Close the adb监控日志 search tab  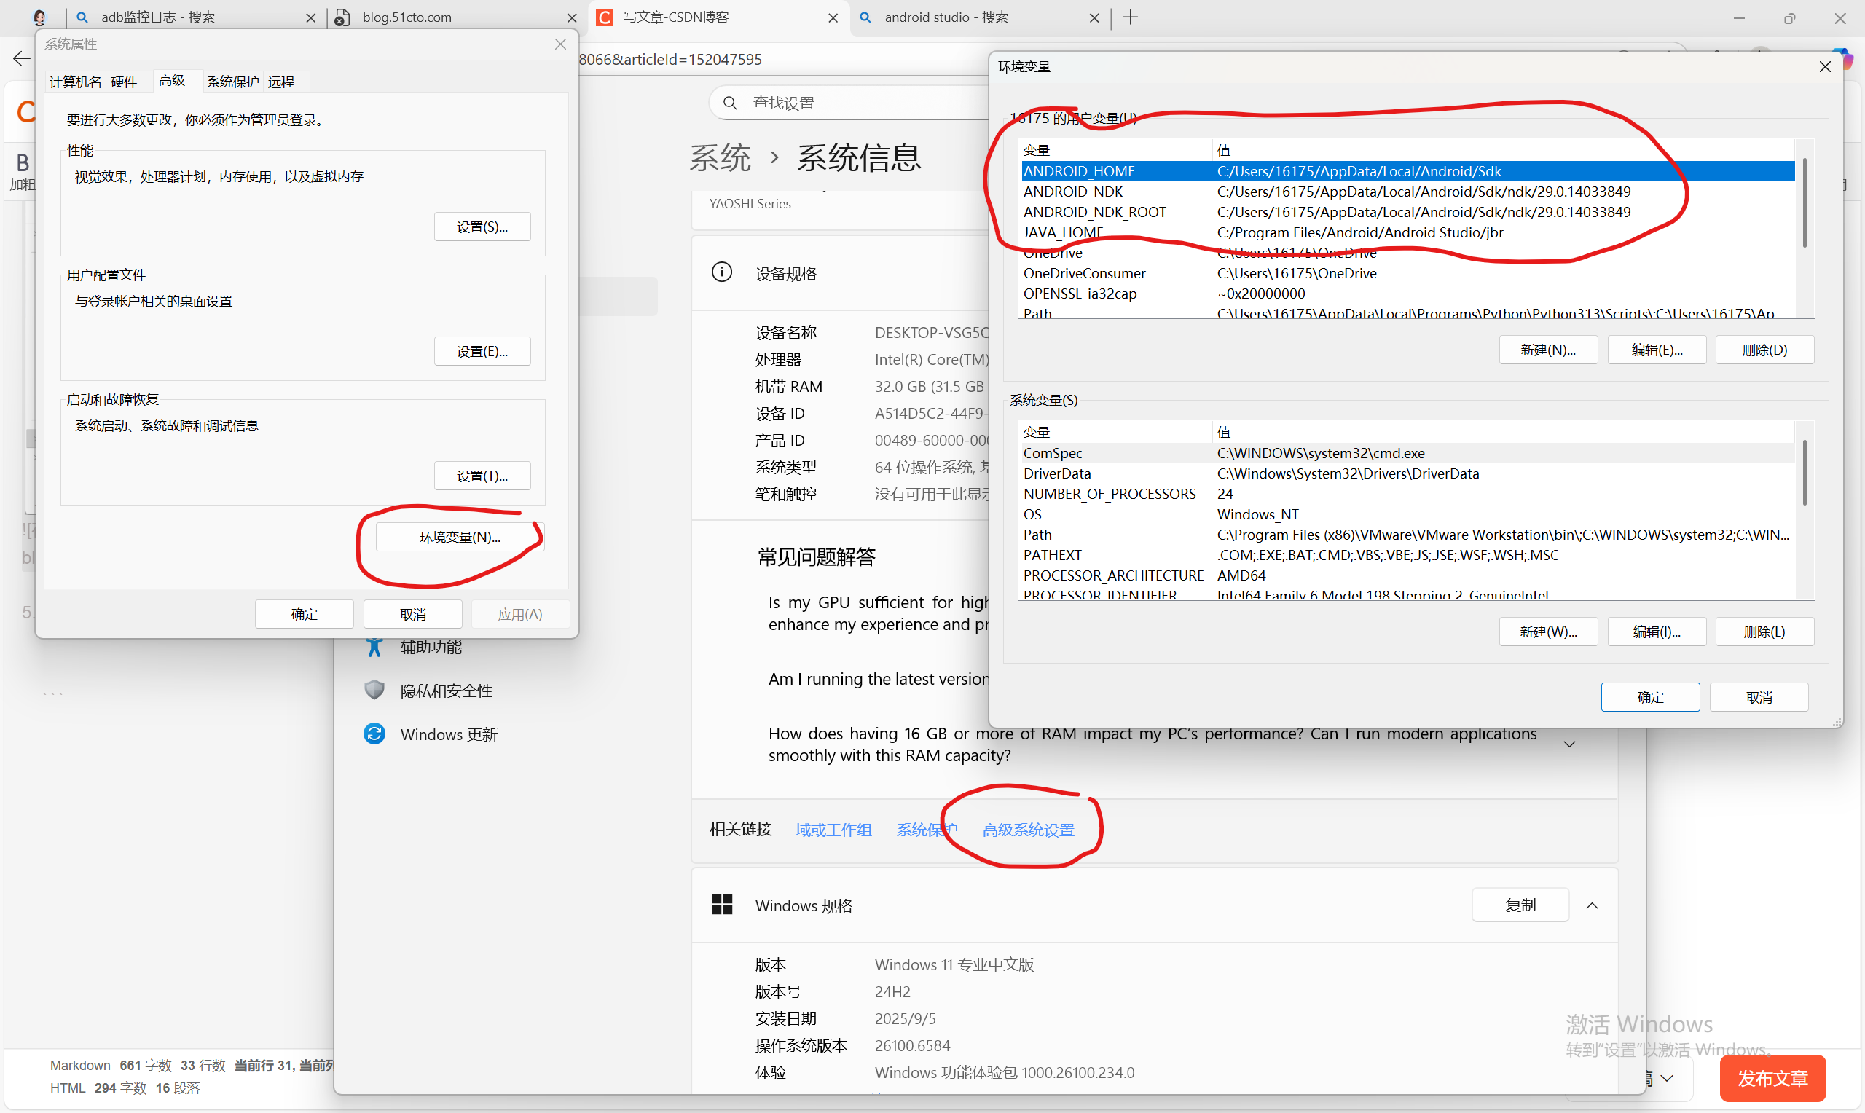pos(310,18)
